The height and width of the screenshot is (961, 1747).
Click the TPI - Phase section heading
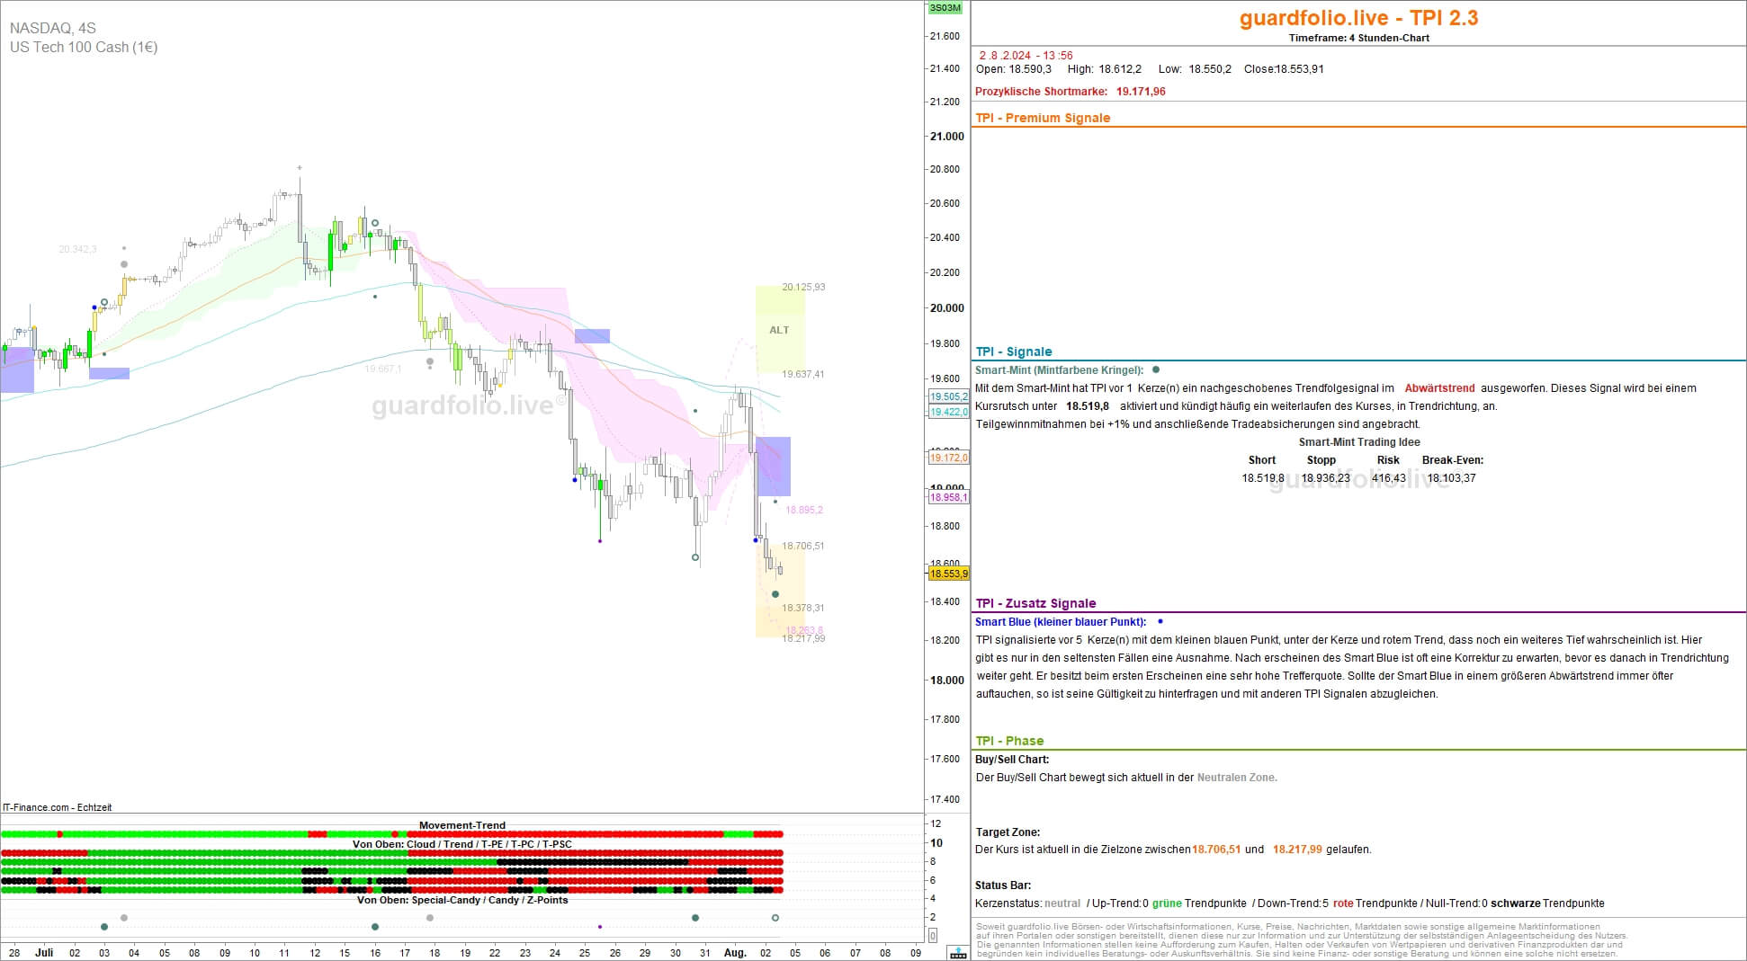tap(1009, 741)
